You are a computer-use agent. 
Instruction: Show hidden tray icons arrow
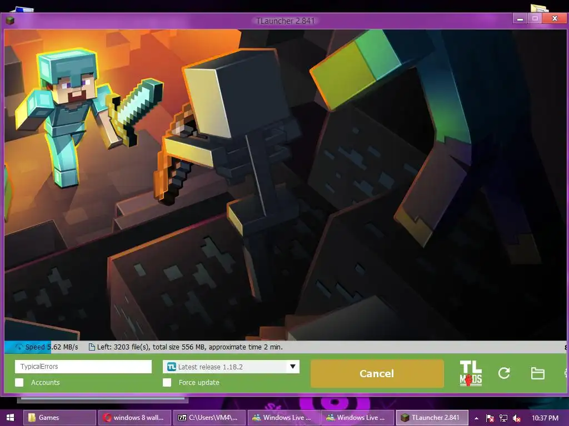pyautogui.click(x=476, y=418)
